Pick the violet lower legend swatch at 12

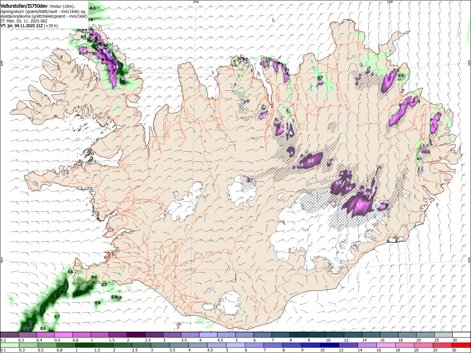point(348,345)
